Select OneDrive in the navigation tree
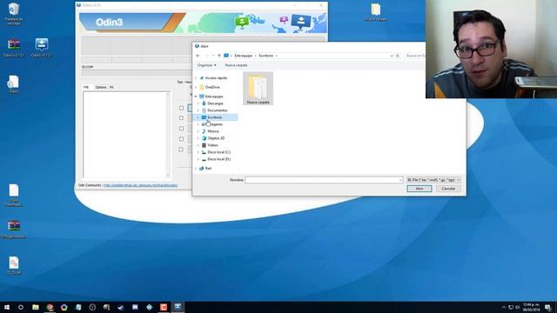Screen dimensions: 557x313 [212, 87]
